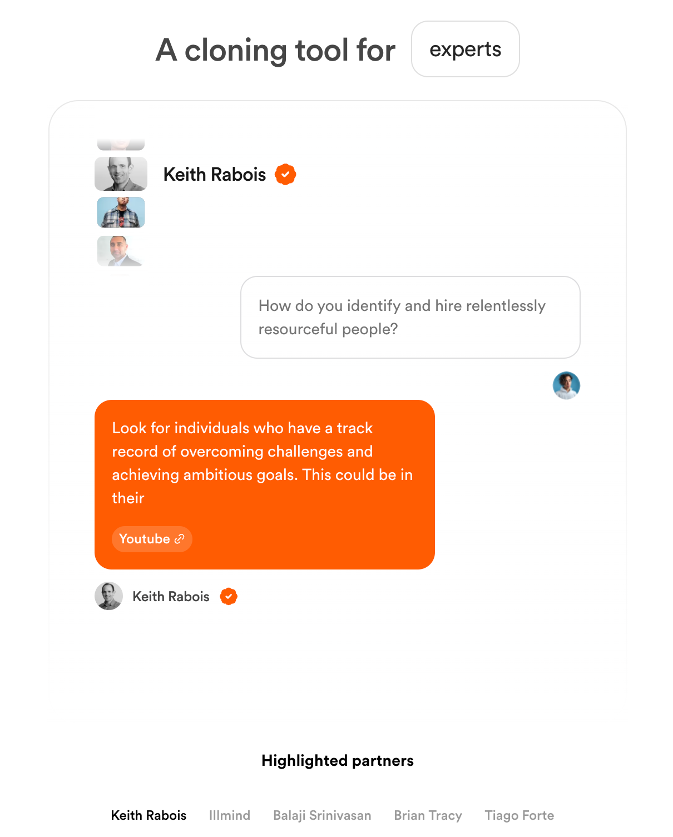Select the grayscale thumbnail next to Keith Rabois heading
673x837 pixels.
pyautogui.click(x=121, y=174)
